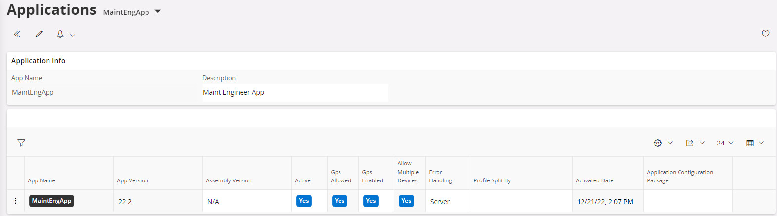
Task: Click the export share icon
Action: [690, 143]
